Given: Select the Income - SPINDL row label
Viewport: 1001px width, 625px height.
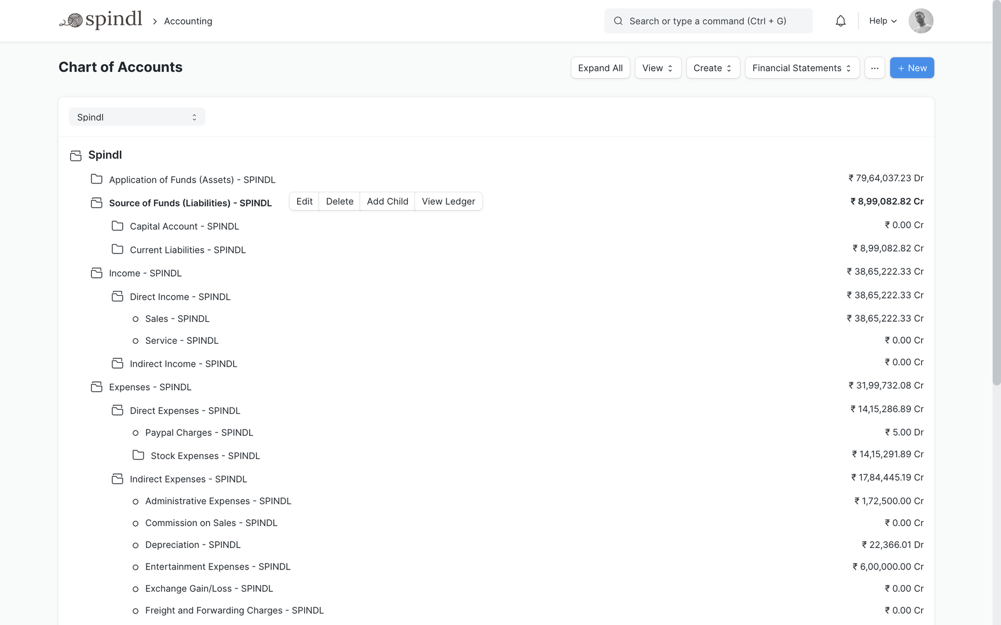Looking at the screenshot, I should coord(145,273).
